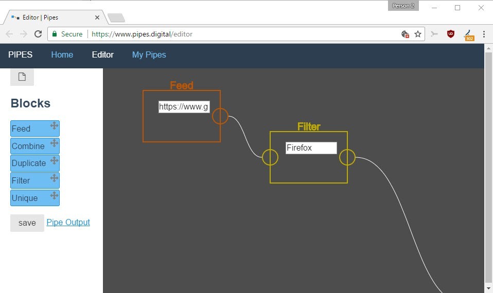This screenshot has height=293, width=493.
Task: Click the cookie blocked icon in address bar
Action: point(405,34)
